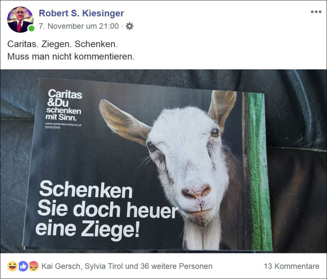Screen dimensions: 327x279
Task: Click the www.schenkenmitsinn.at text in the photo
Action: coord(63,124)
